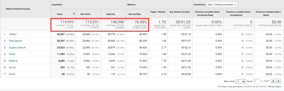Select overall pages per session 1.70
The width and height of the screenshot is (284, 91).
(162, 22)
